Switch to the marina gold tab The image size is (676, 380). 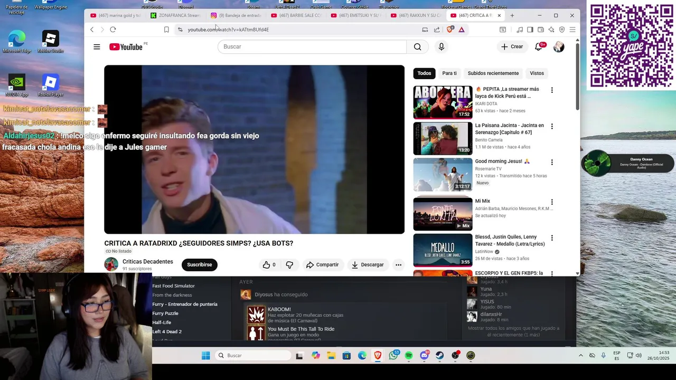(x=116, y=15)
